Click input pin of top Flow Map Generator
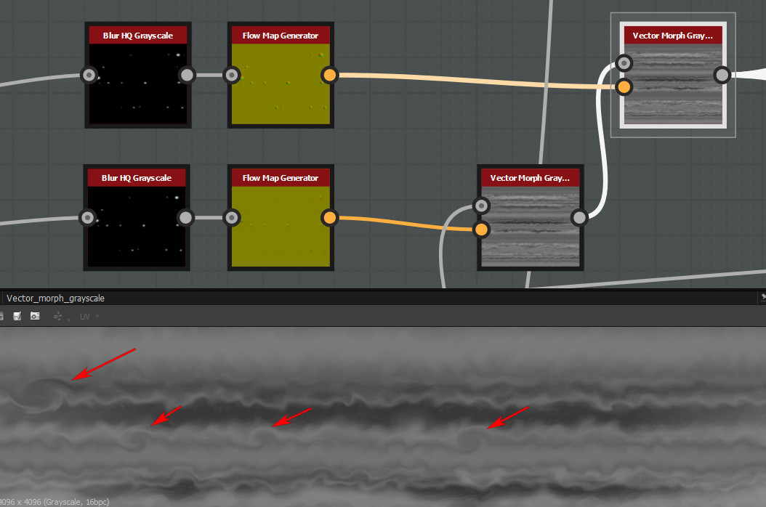Image resolution: width=766 pixels, height=507 pixels. coord(232,76)
